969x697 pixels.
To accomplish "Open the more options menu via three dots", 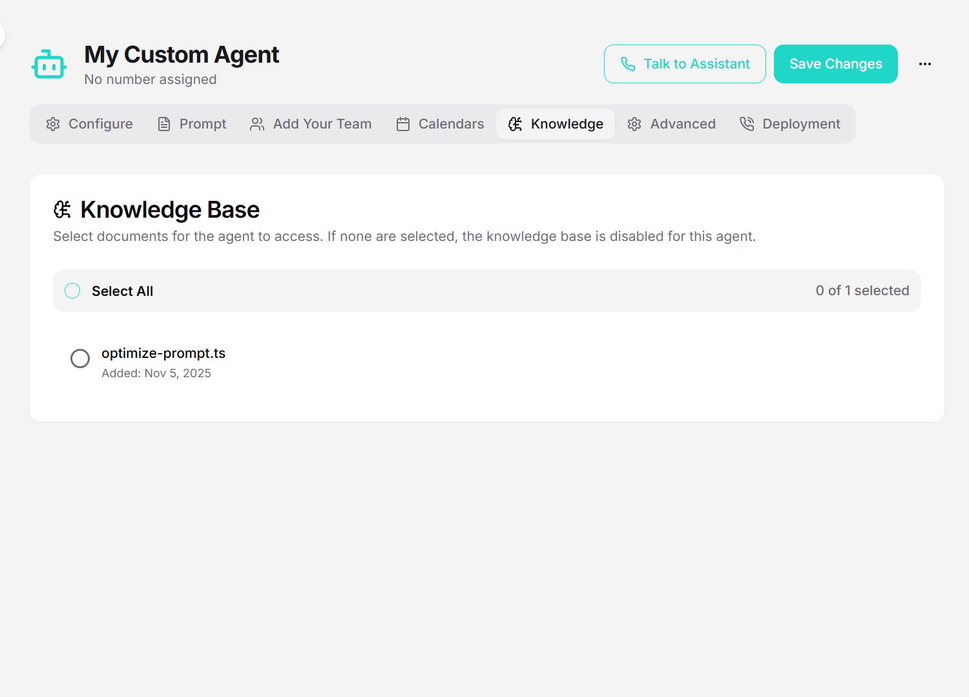I will [x=925, y=64].
